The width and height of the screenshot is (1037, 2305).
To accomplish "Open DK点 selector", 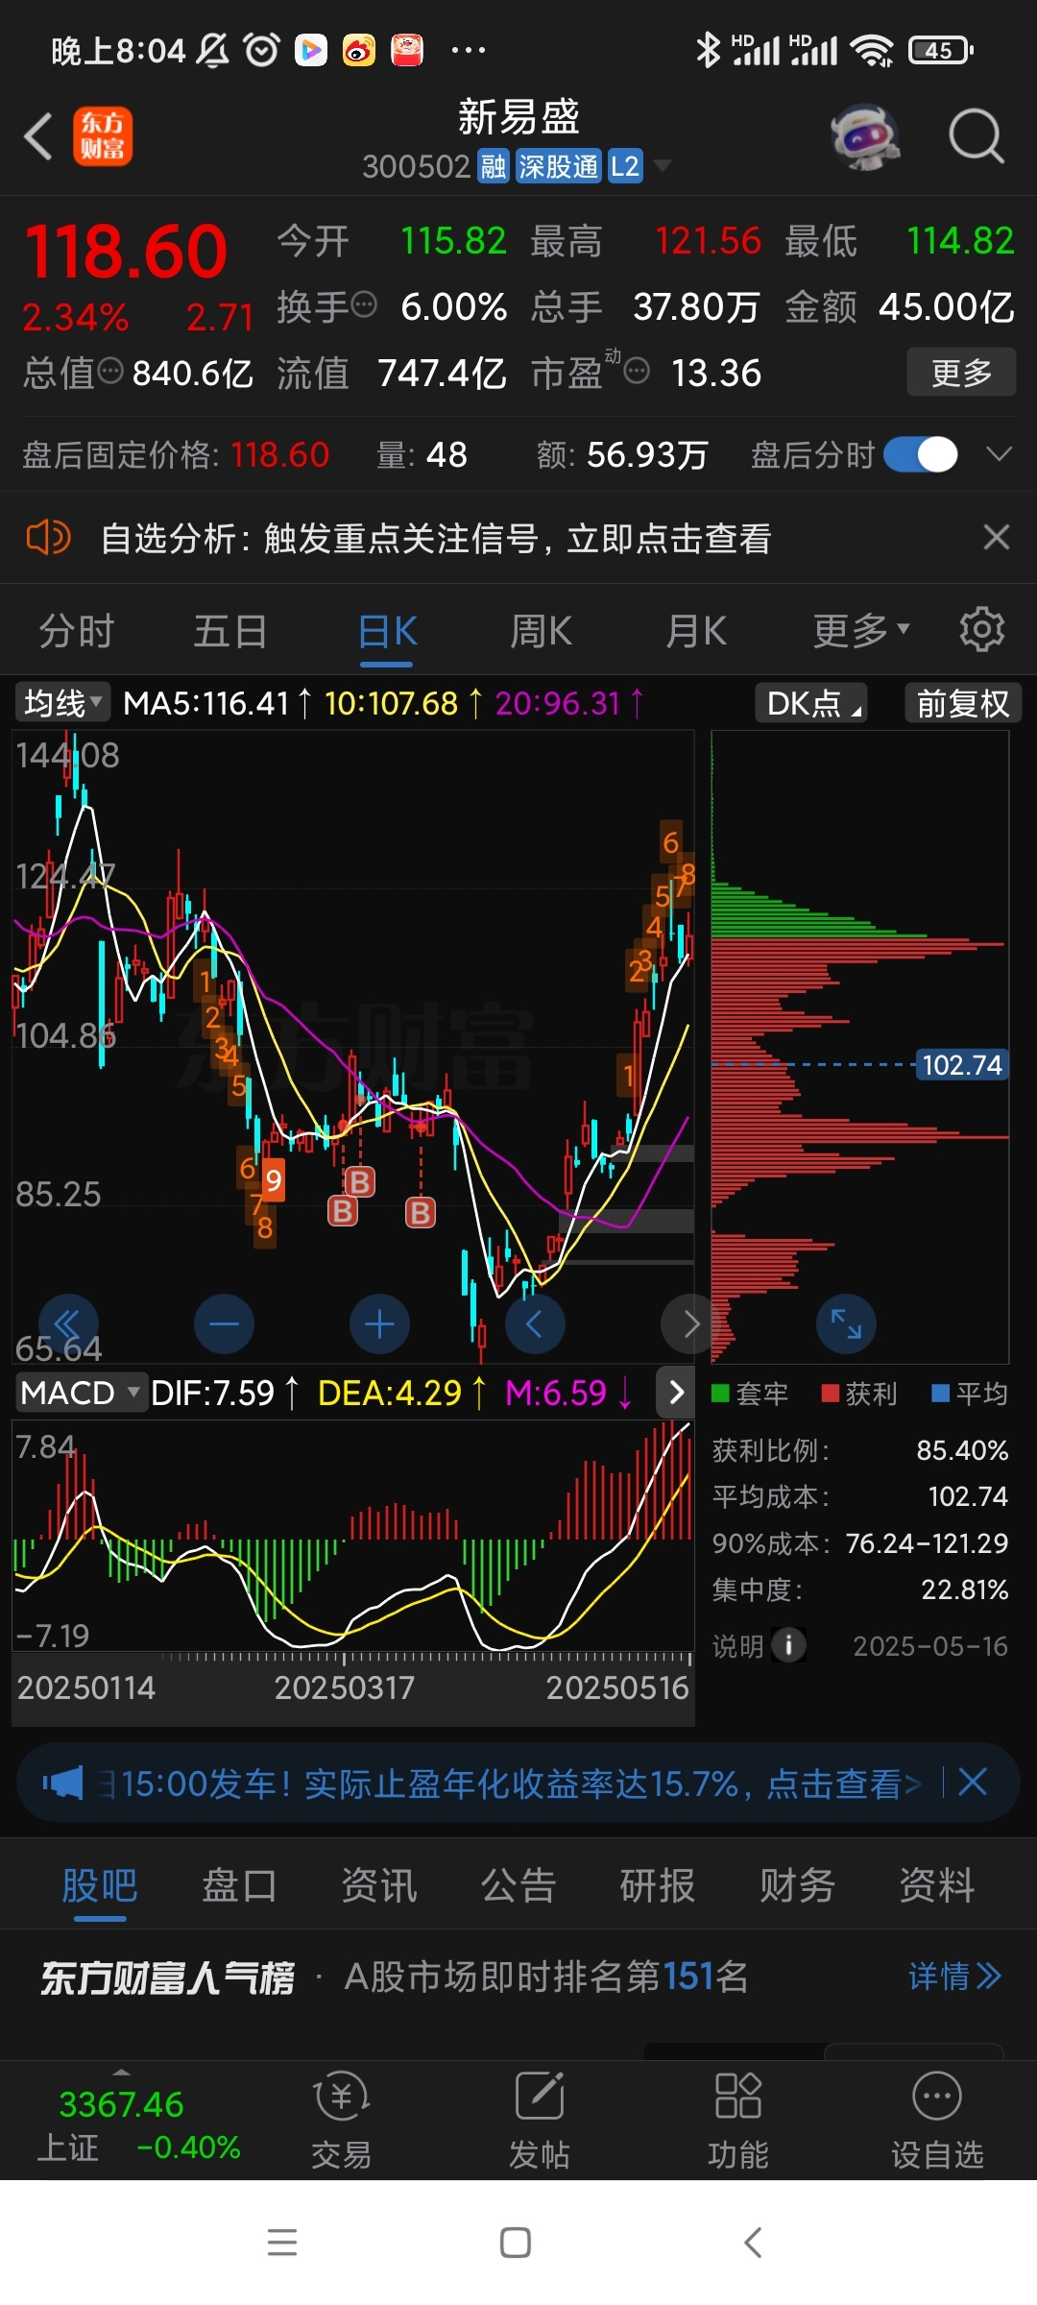I will click(x=811, y=703).
